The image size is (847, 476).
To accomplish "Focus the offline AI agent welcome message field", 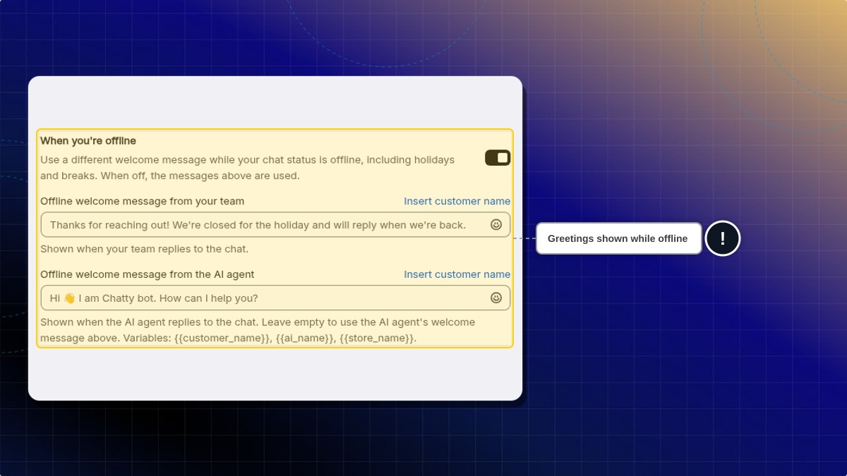I will (275, 298).
